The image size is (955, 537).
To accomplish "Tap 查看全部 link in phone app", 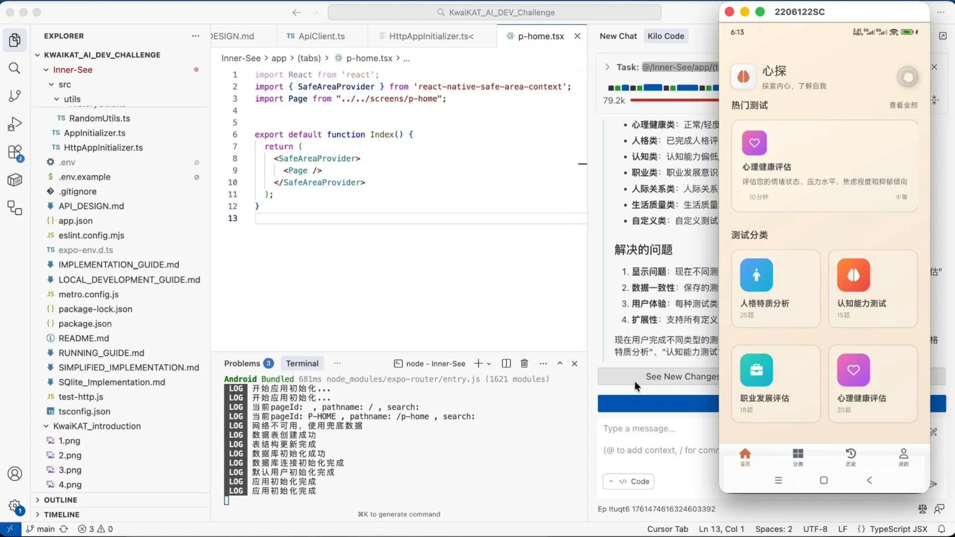I will click(903, 105).
